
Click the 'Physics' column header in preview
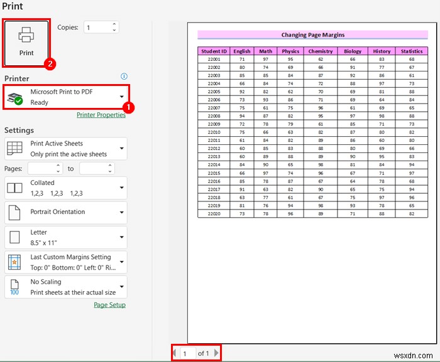[x=290, y=51]
